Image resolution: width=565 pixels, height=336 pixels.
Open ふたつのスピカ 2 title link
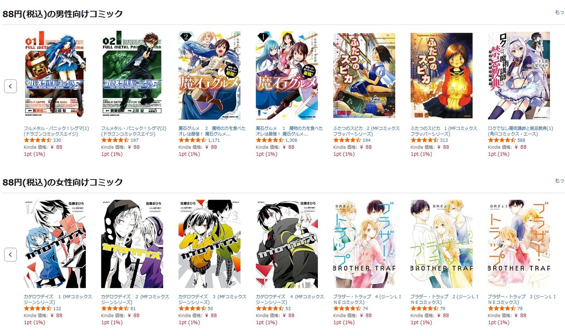(x=367, y=131)
